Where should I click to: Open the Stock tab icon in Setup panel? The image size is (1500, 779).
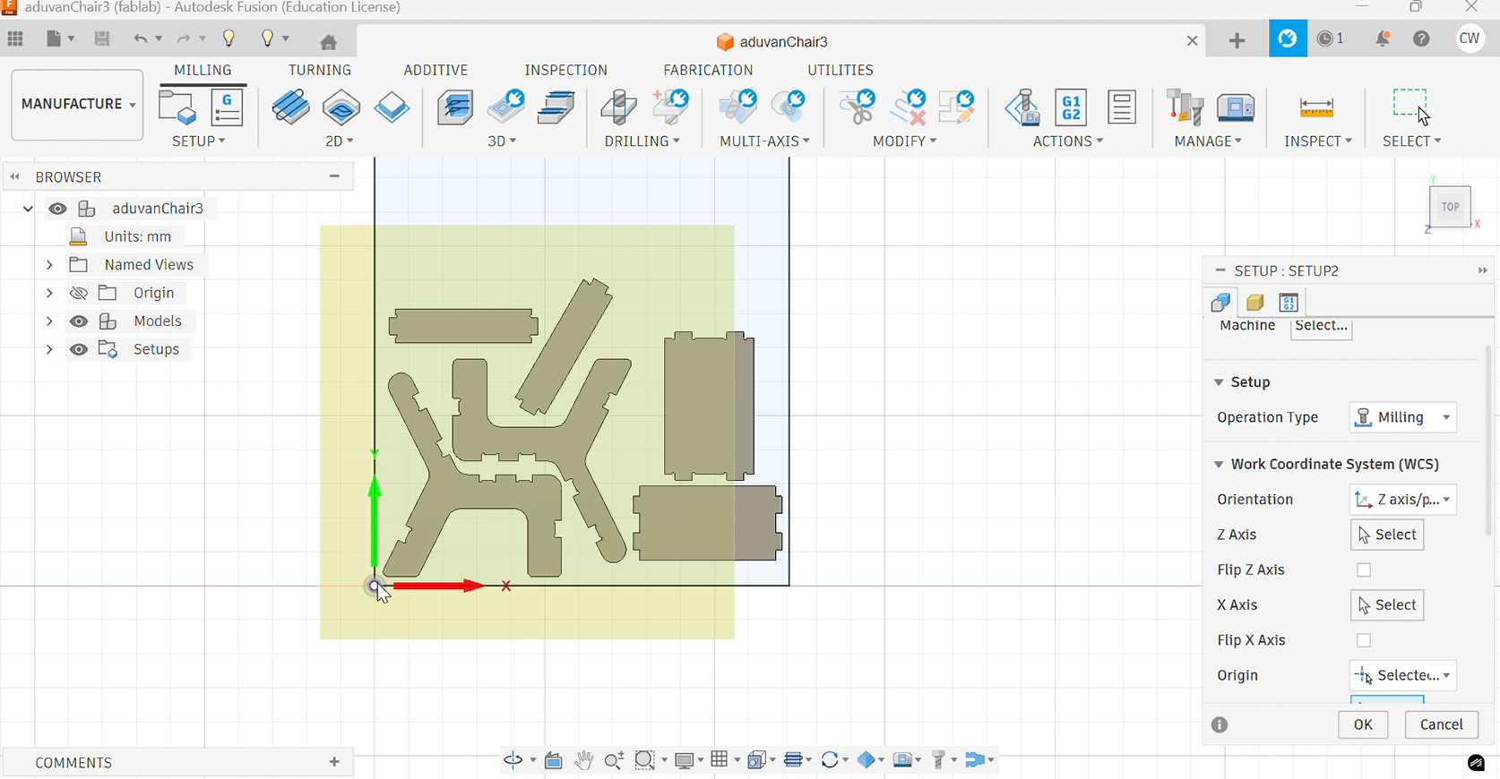coord(1254,303)
